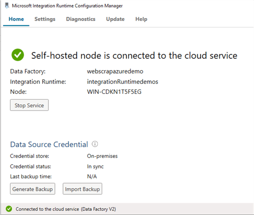Click the large green connected checkmark icon

pos(18,55)
